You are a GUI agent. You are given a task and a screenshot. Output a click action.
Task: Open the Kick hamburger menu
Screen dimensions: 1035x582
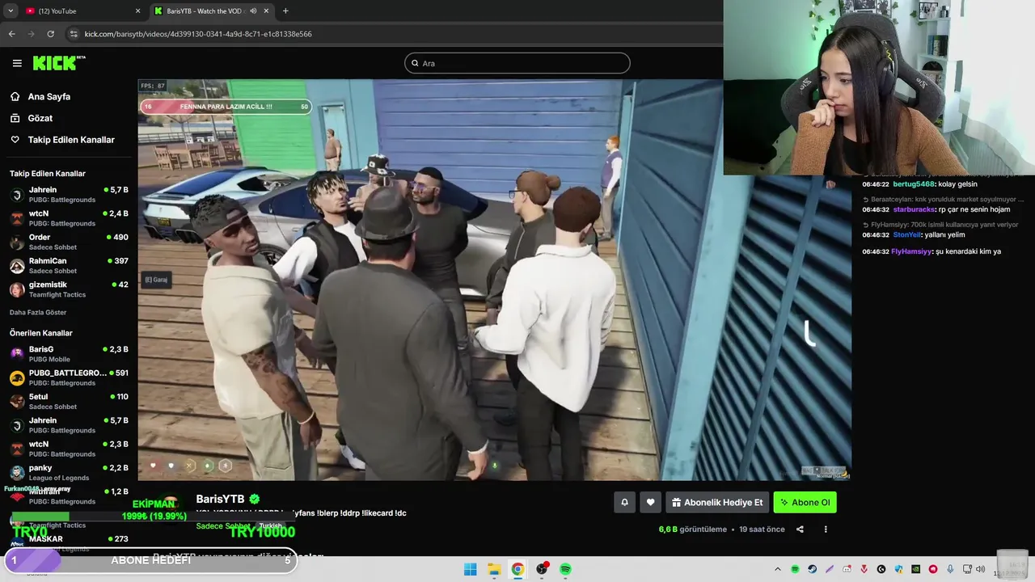(17, 63)
